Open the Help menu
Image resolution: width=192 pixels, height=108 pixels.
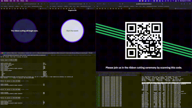27,1
